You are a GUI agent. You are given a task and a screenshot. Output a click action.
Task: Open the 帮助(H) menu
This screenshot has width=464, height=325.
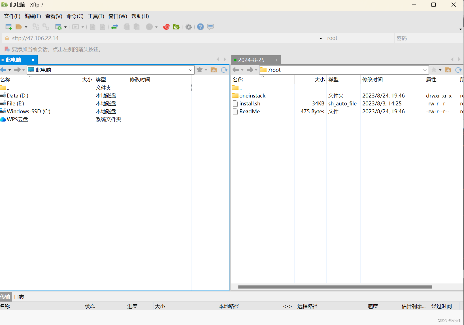pos(140,16)
